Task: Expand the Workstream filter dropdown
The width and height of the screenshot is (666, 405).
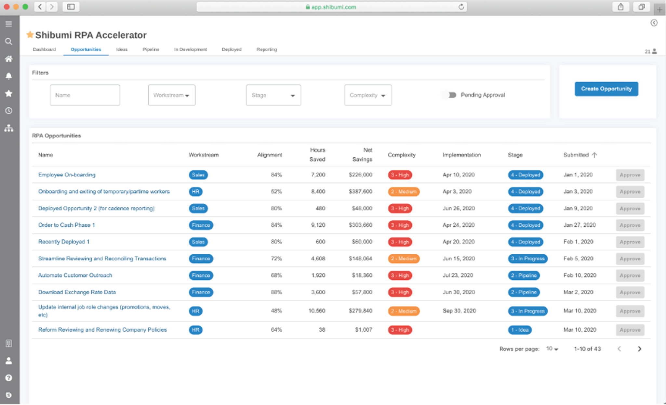Action: coord(172,95)
